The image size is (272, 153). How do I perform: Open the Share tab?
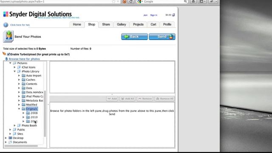pos(106,25)
